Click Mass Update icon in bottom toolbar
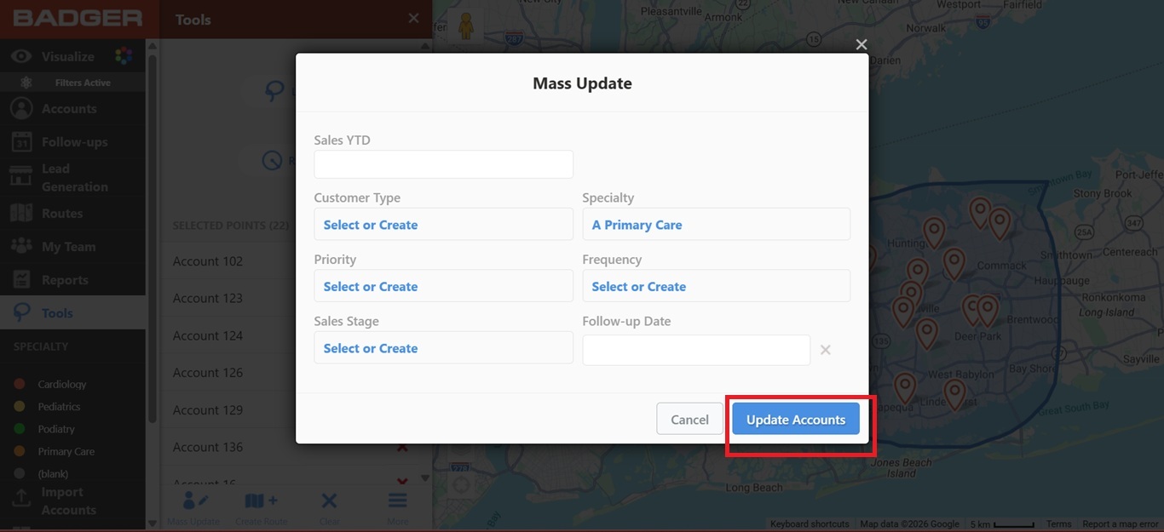The image size is (1164, 532). pyautogui.click(x=194, y=502)
